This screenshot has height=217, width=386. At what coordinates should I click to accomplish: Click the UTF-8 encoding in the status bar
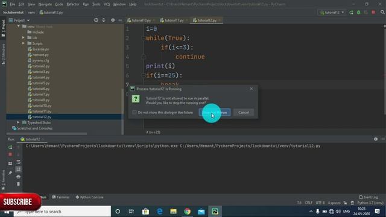click(x=320, y=203)
